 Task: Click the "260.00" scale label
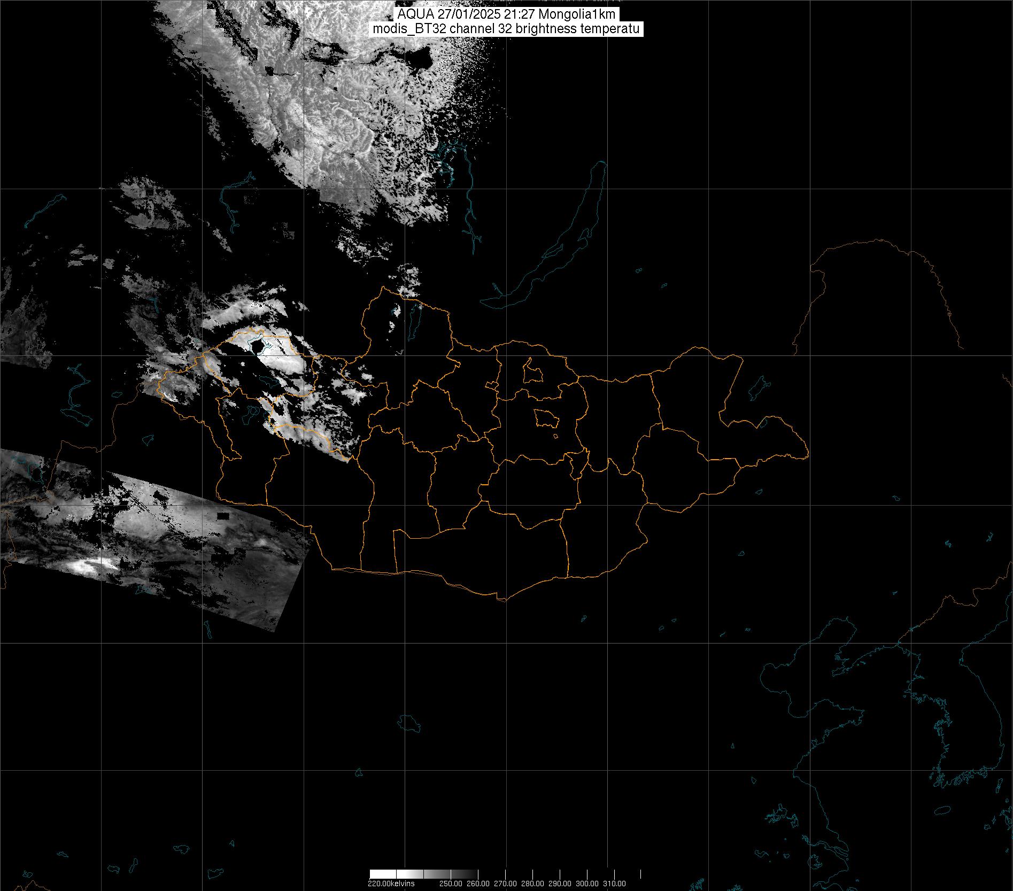tap(478, 883)
